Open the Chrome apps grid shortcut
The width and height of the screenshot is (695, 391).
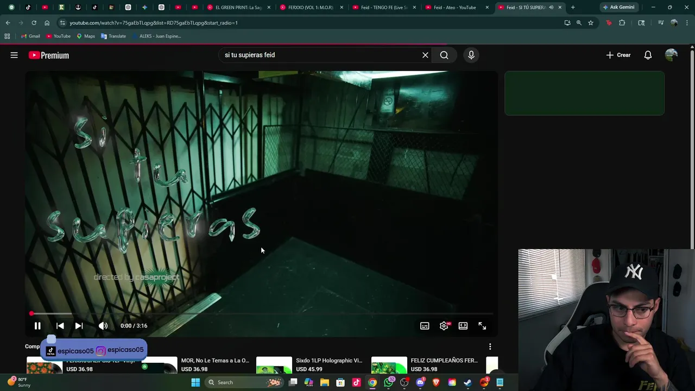point(7,36)
